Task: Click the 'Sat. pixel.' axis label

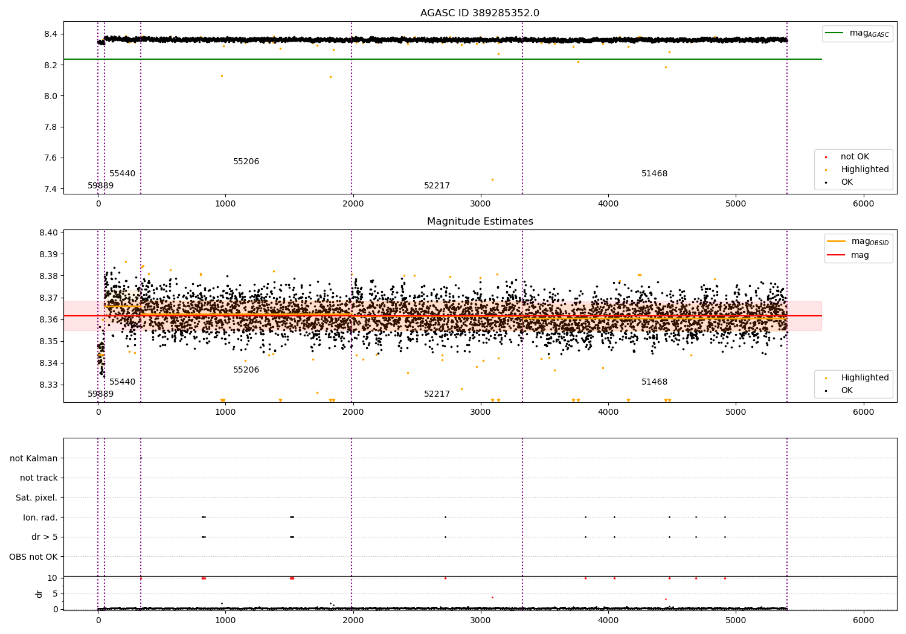Action: [x=37, y=498]
